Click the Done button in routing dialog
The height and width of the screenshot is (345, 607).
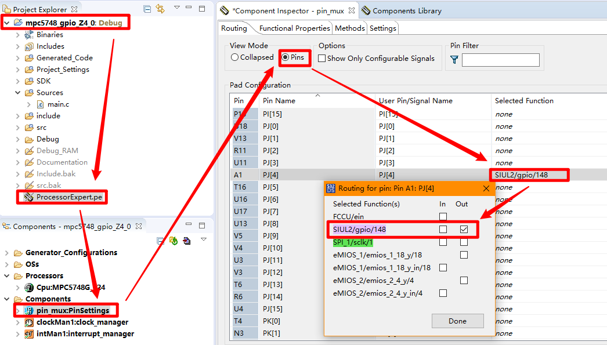tap(457, 321)
